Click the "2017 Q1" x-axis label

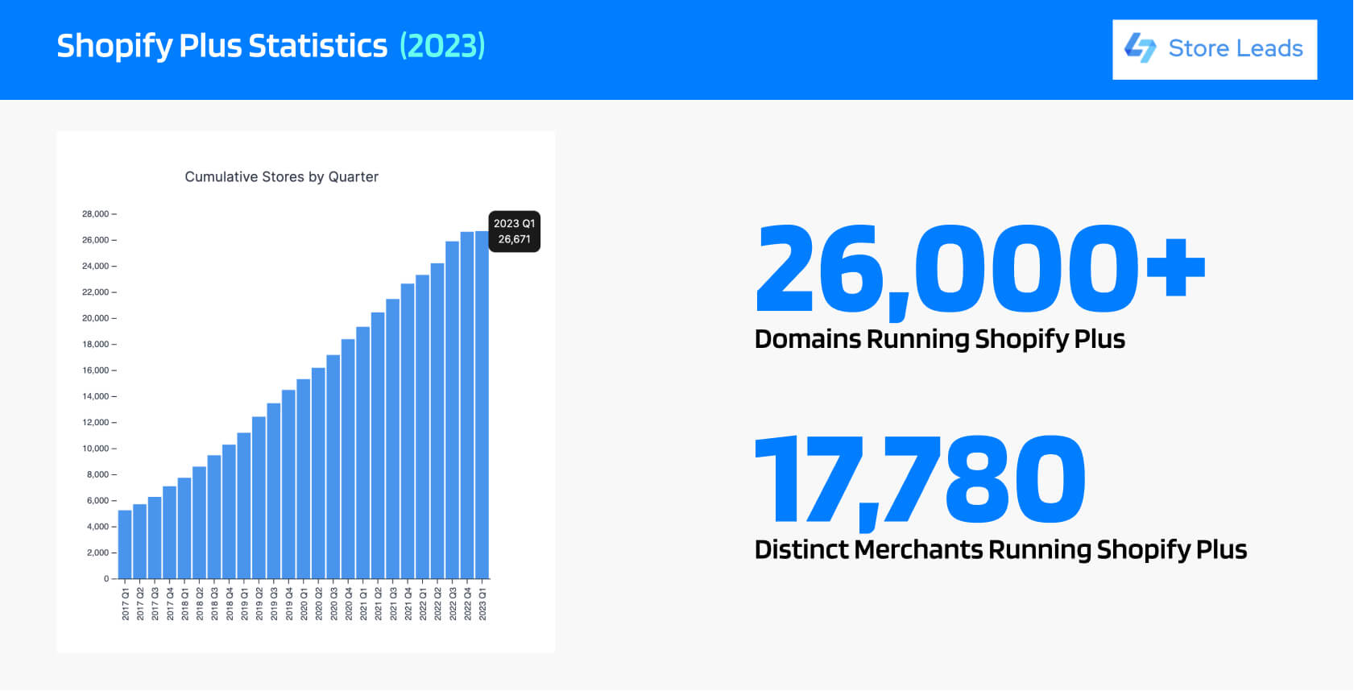[x=126, y=604]
